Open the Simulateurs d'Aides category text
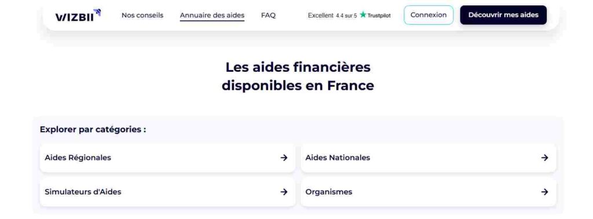This screenshot has width=593, height=219. pos(83,192)
